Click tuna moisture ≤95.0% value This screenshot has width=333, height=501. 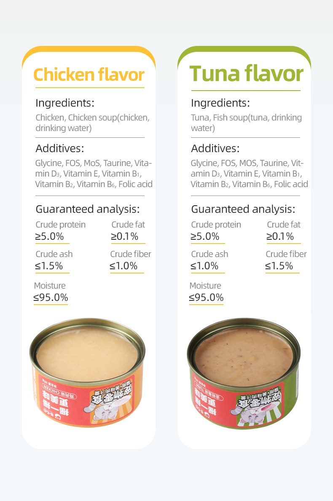click(206, 297)
